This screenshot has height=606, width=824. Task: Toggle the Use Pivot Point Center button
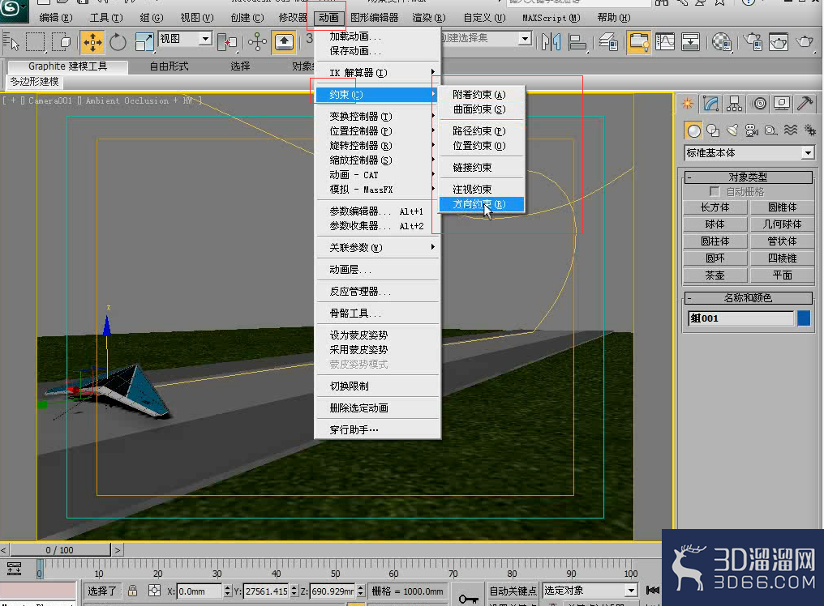(227, 42)
